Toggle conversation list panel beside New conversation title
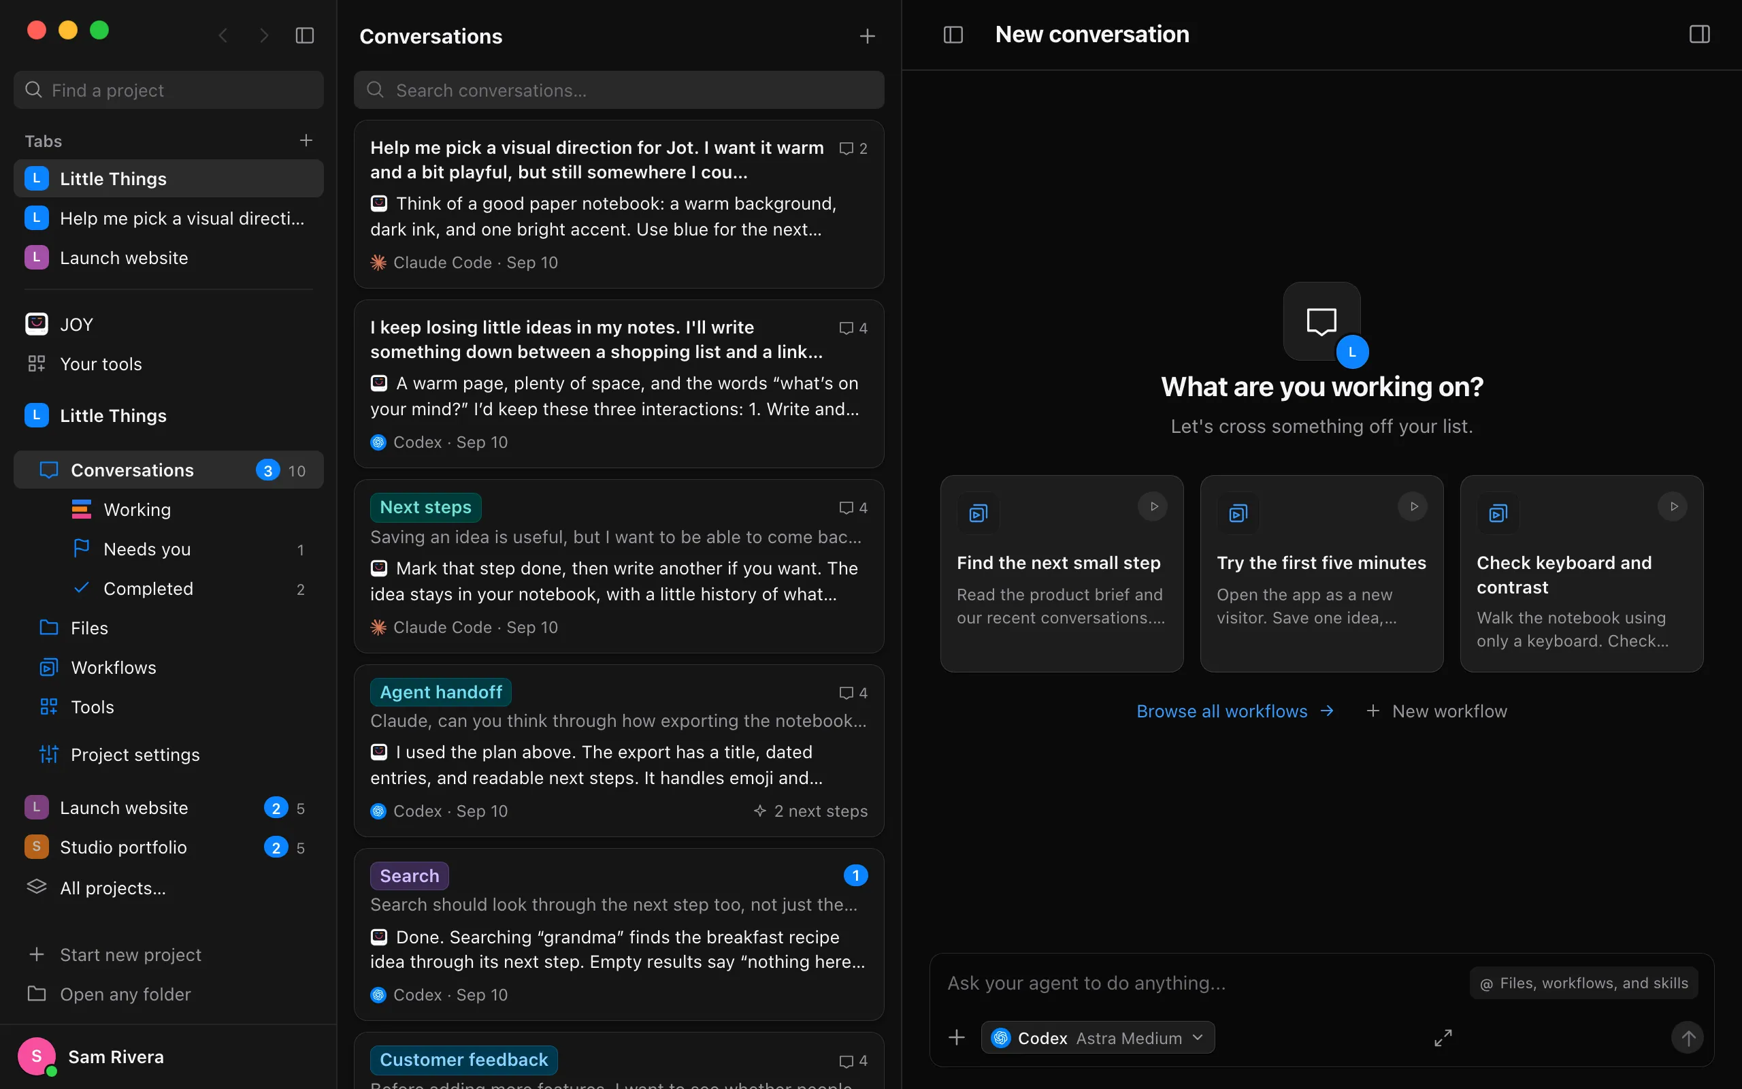The width and height of the screenshot is (1742, 1089). (953, 35)
